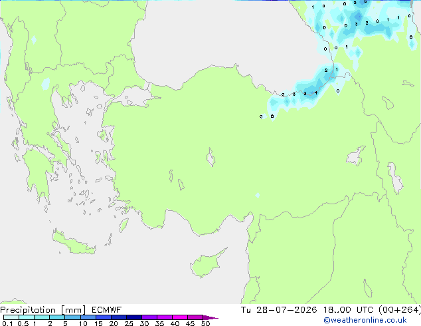Click the over-50 mm arrow tip of legend
Screen dimensions: 421x326
click(x=210, y=317)
